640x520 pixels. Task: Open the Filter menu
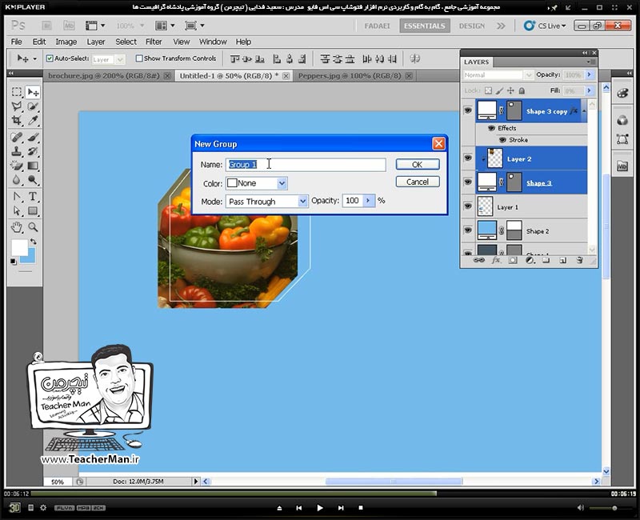(154, 42)
